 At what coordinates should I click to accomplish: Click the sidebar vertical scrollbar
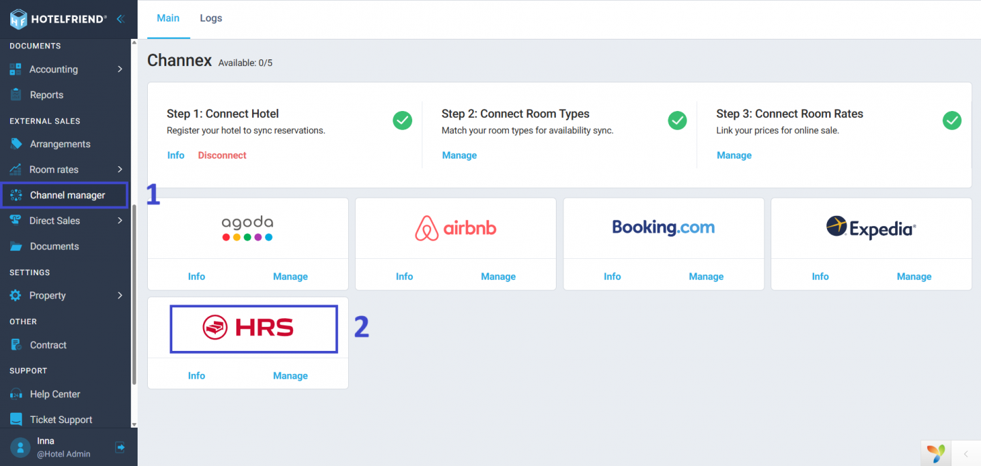click(x=134, y=294)
